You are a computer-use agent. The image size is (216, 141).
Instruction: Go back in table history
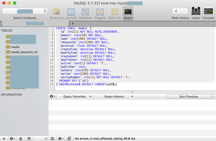[176, 11]
